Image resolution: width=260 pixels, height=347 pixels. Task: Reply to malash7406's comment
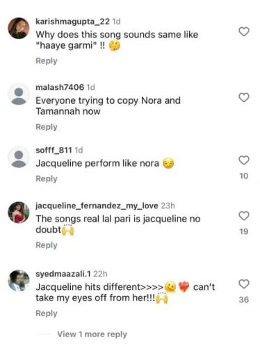pyautogui.click(x=47, y=127)
